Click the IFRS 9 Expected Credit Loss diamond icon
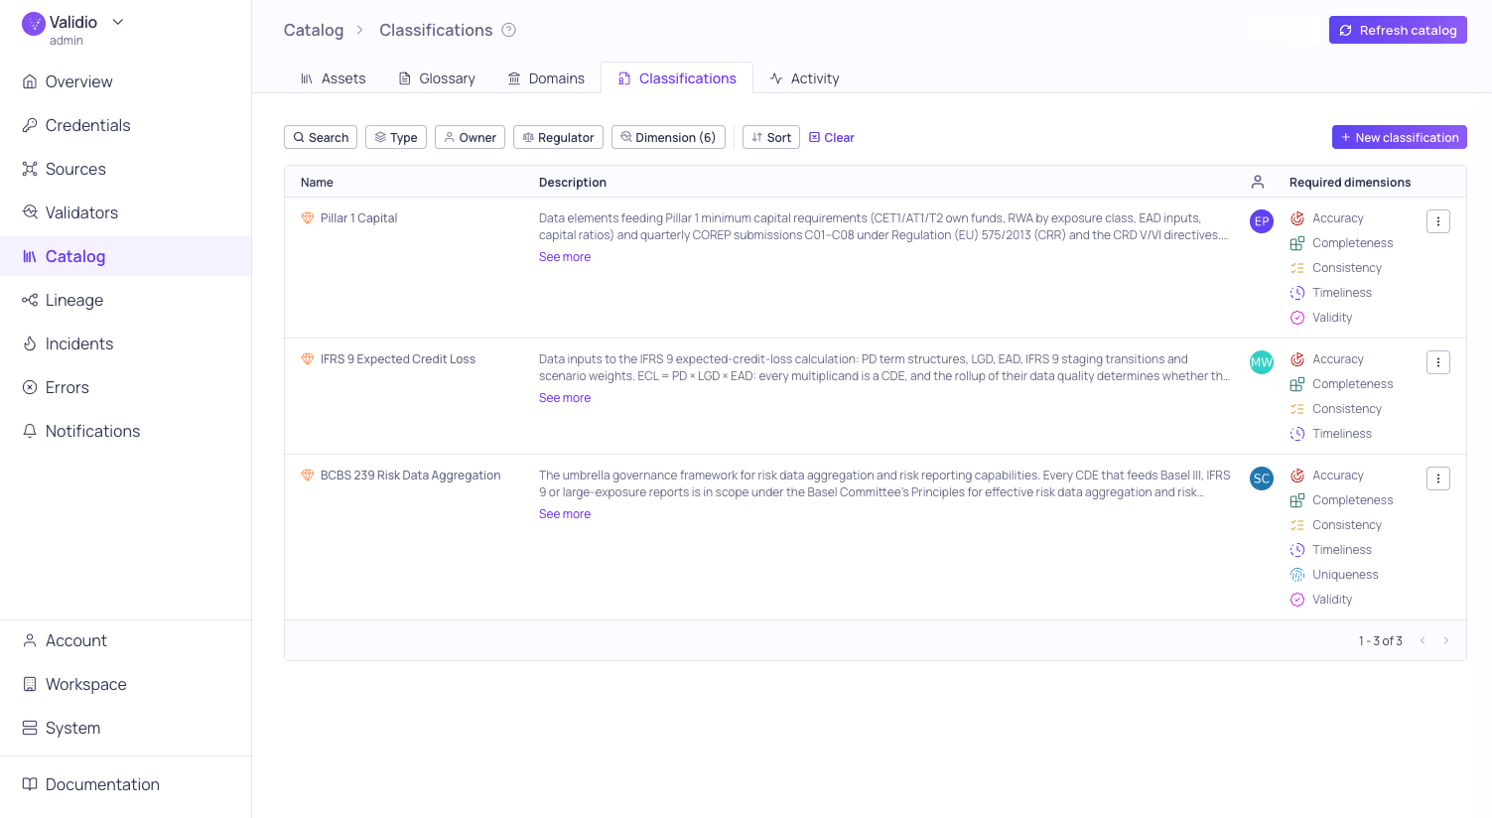This screenshot has width=1492, height=818. [308, 359]
